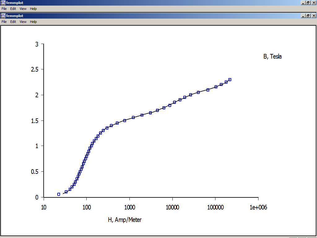This screenshot has width=317, height=238.
Task: Click the 1000 x-axis tick label
Action: [x=130, y=207]
